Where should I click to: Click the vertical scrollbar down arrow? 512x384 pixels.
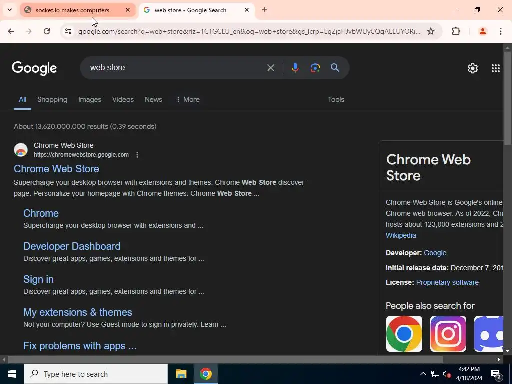(507, 351)
